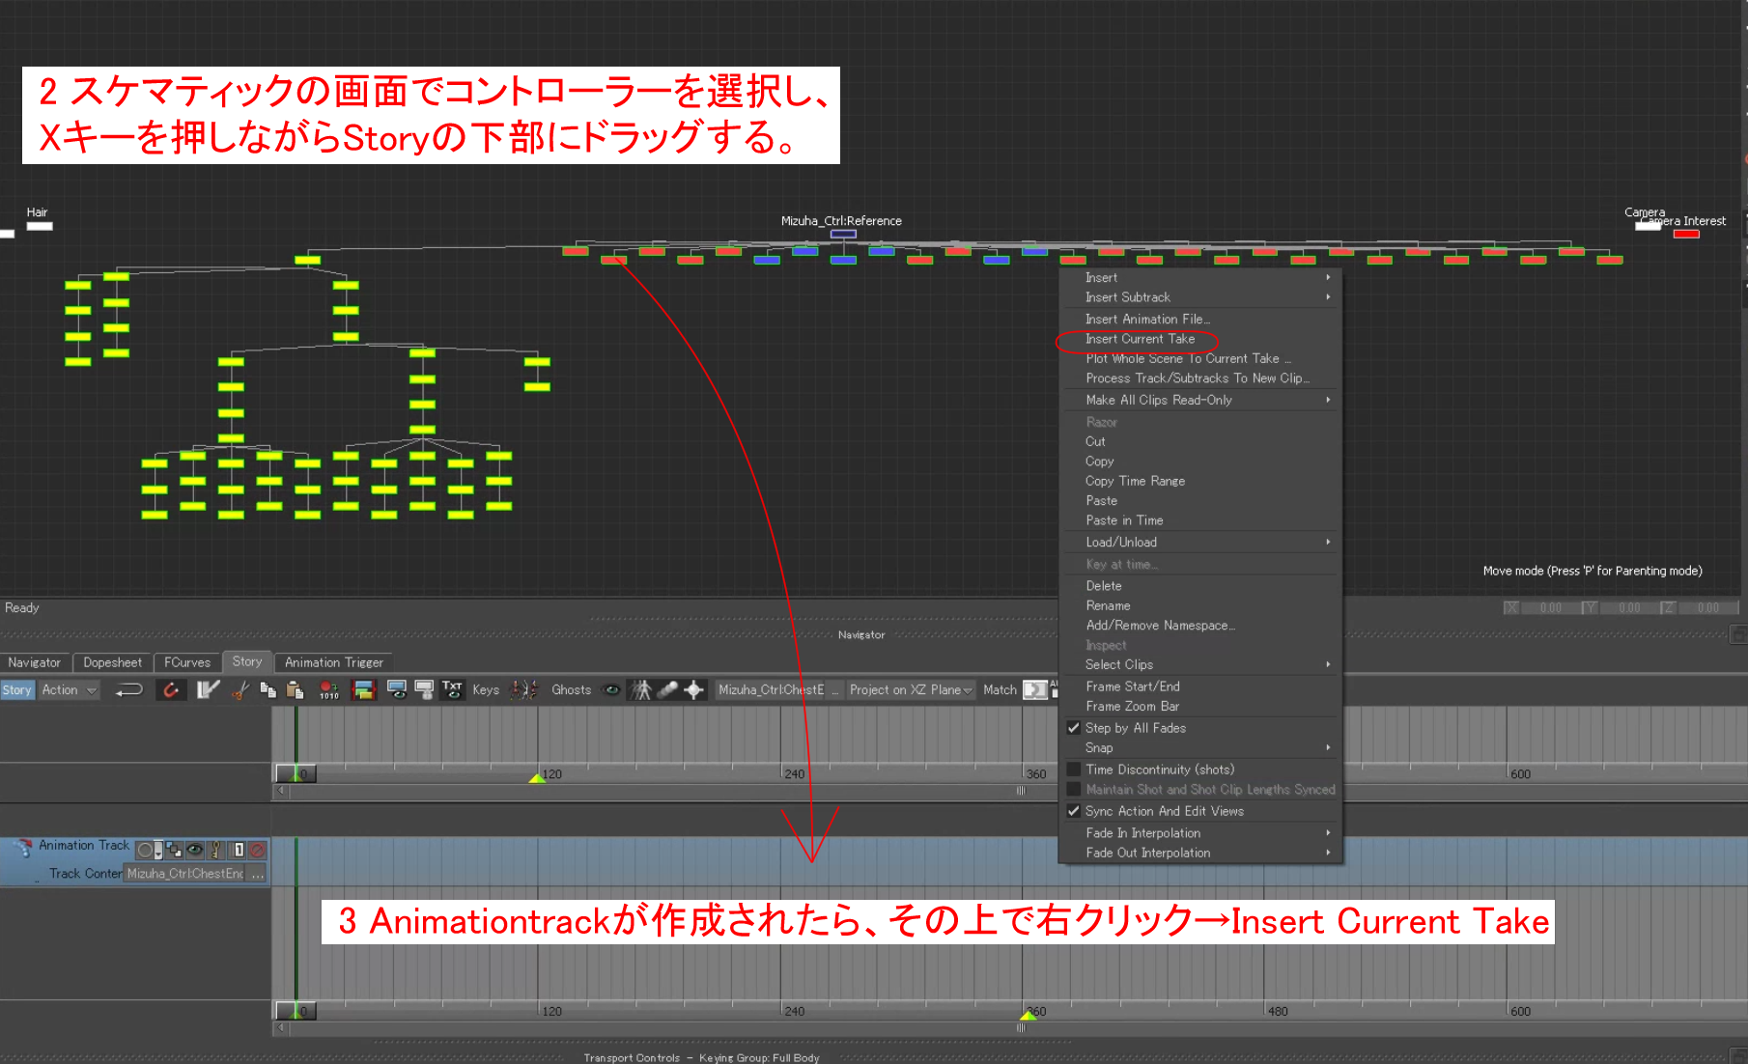Enable the Time Discontinuity (shots) checkbox
The height and width of the screenshot is (1064, 1748).
1074,769
